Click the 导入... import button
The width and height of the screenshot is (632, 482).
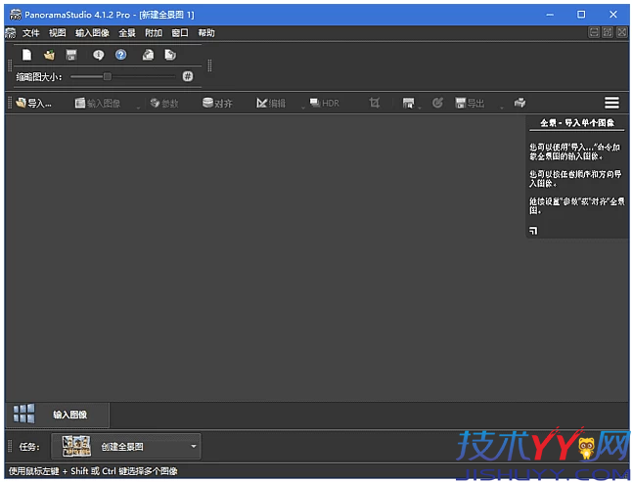pos(33,103)
